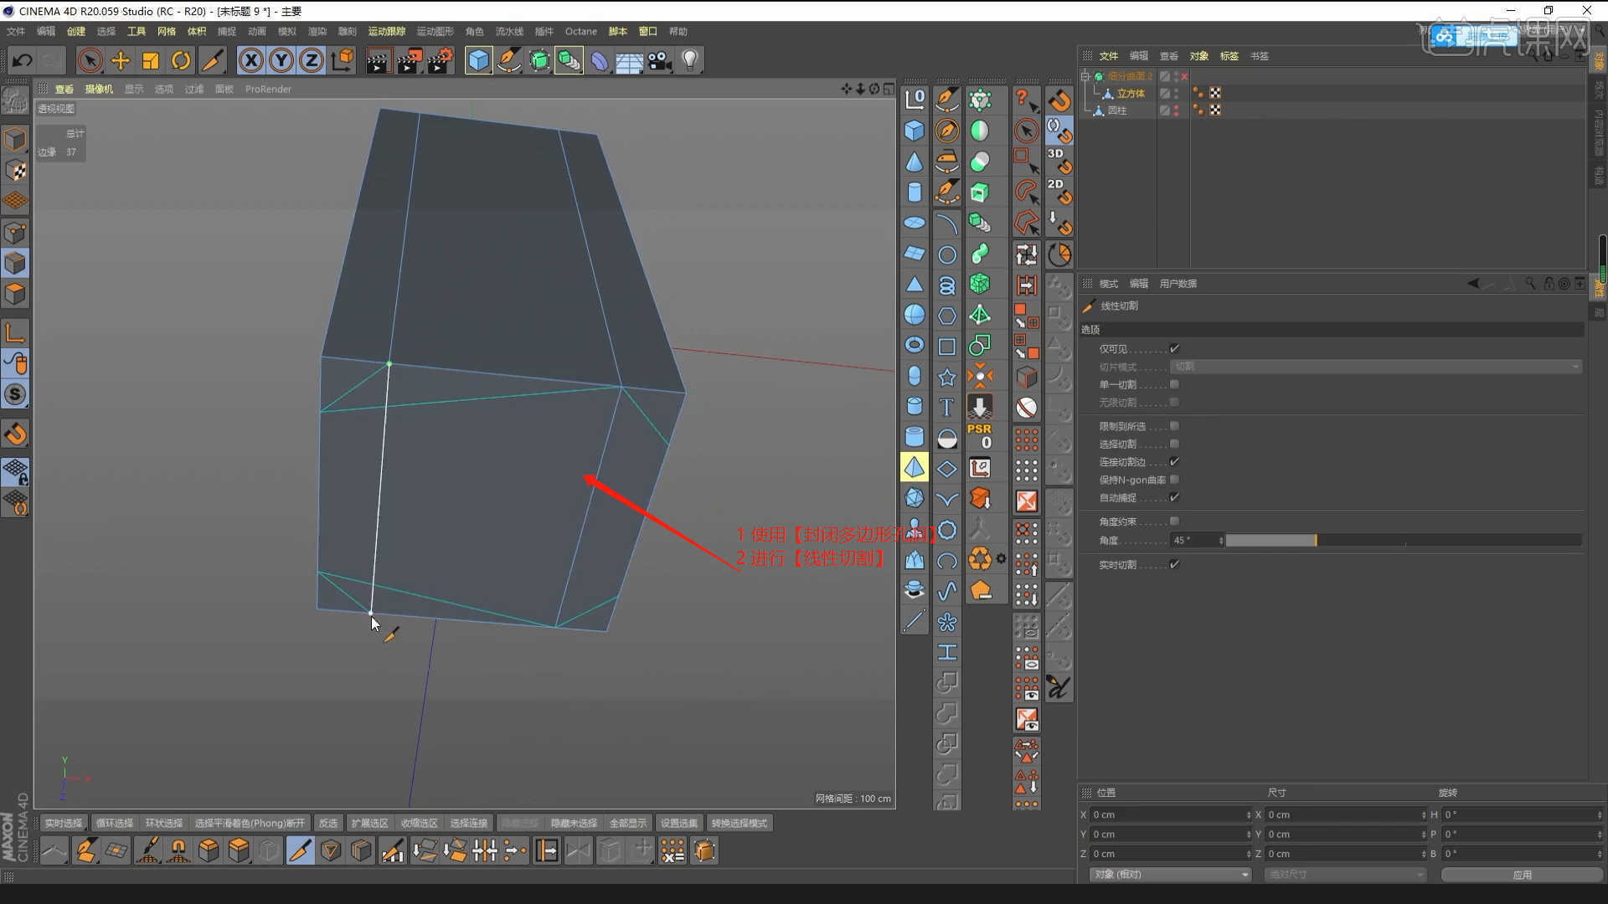Click the 扩展选区 button
This screenshot has width=1608, height=904.
(x=369, y=823)
